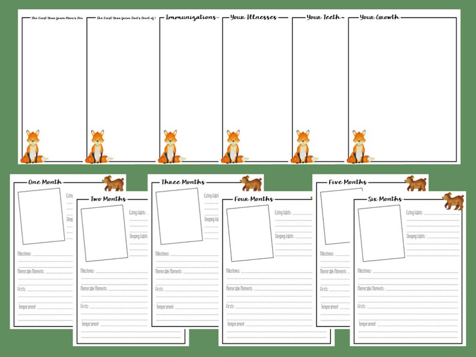The height and width of the screenshot is (357, 476).
Task: Click Firsts label on Two Months page
Action: point(85,306)
